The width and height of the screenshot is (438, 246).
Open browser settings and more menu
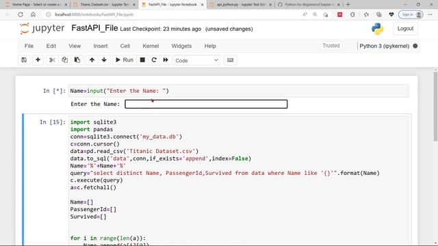430,14
